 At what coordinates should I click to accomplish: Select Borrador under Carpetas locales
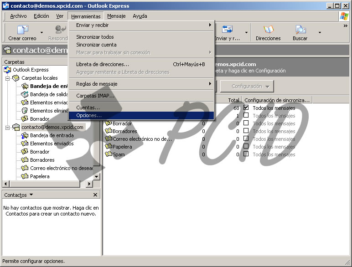pos(40,119)
